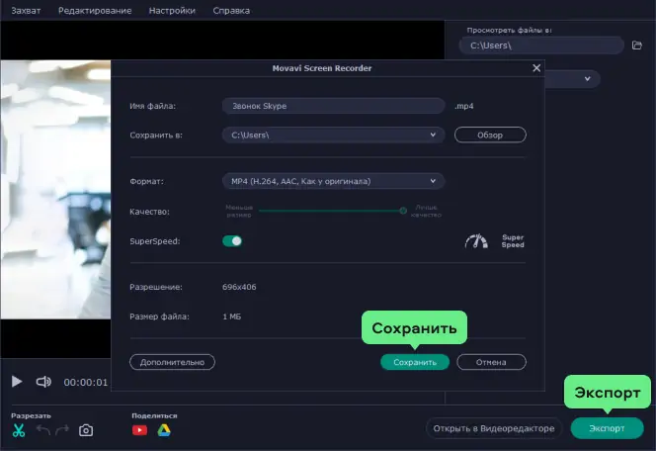Open folder icon next to file path
The width and height of the screenshot is (656, 451).
click(637, 45)
